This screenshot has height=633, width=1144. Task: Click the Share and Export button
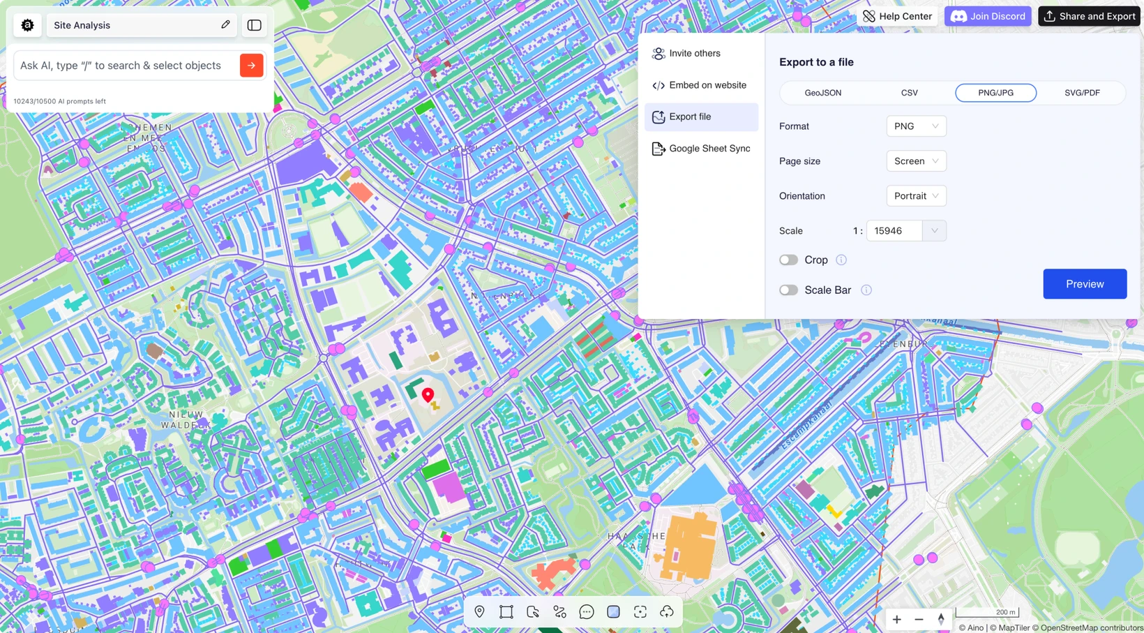click(x=1089, y=16)
